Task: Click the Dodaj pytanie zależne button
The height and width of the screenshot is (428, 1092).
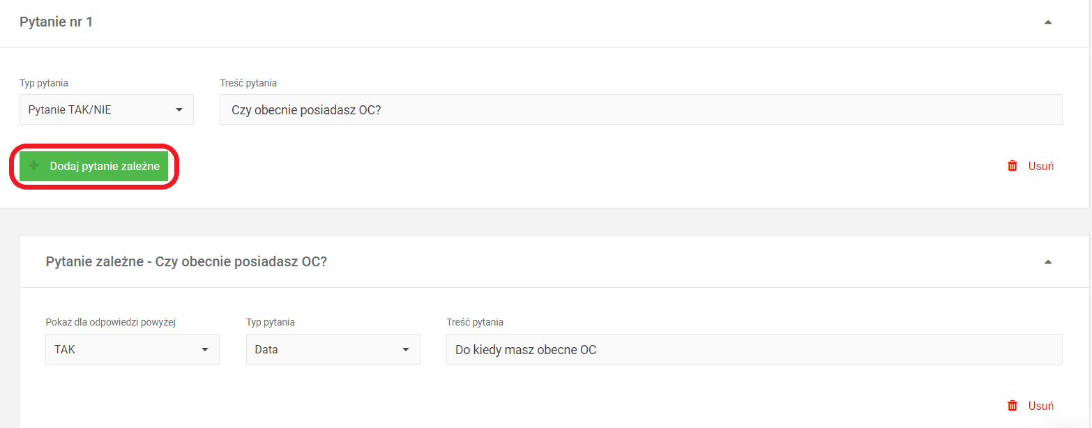Action: pos(94,166)
